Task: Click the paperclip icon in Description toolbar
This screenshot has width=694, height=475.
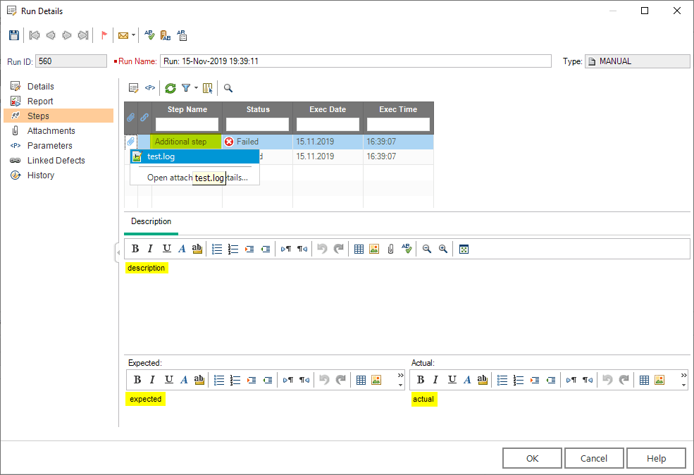Action: (x=390, y=249)
